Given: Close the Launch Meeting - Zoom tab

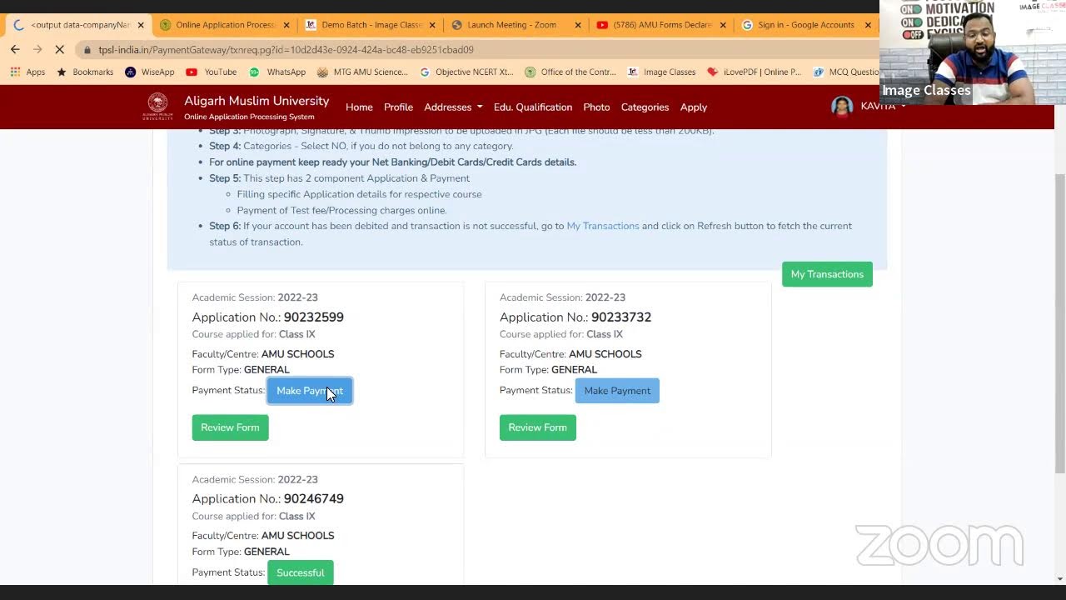Looking at the screenshot, I should [578, 25].
